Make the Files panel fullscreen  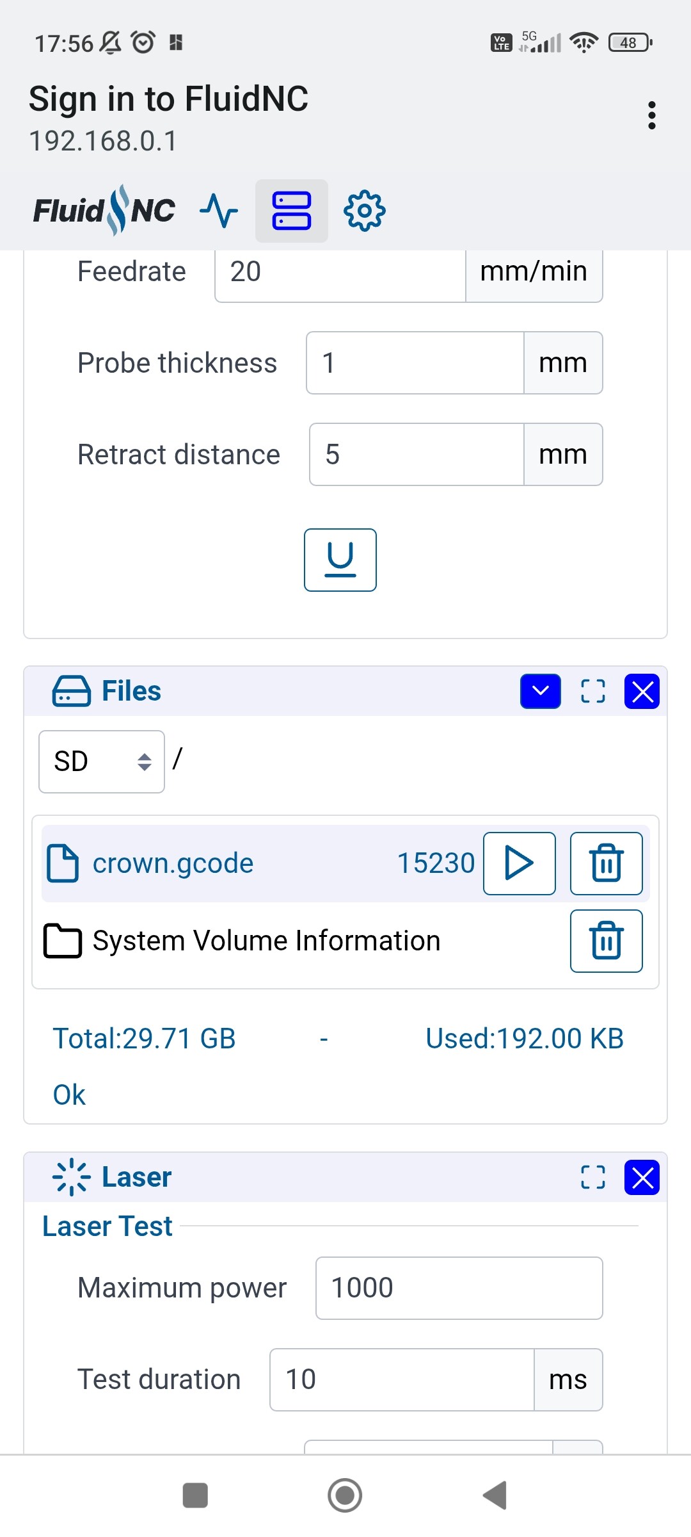592,692
